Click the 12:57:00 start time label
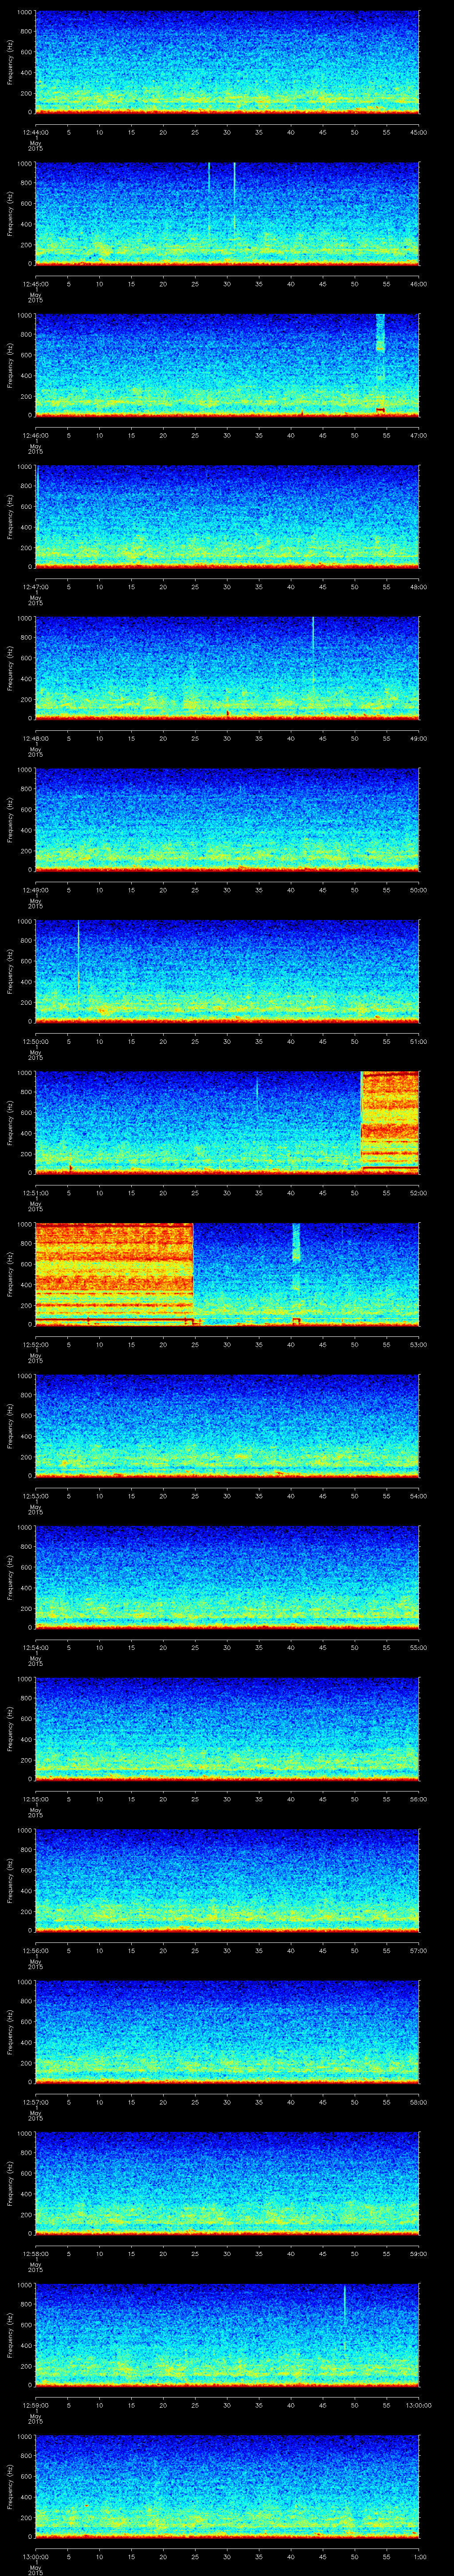Screen dimensions: 454x2576 (x=35, y=2101)
